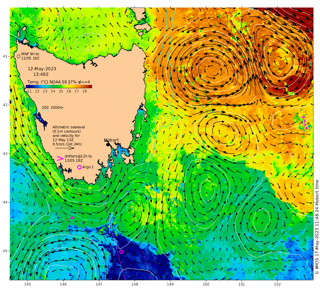Click the magenta drifter marker southwest of Tasmania
The height and width of the screenshot is (294, 320).
point(71,219)
